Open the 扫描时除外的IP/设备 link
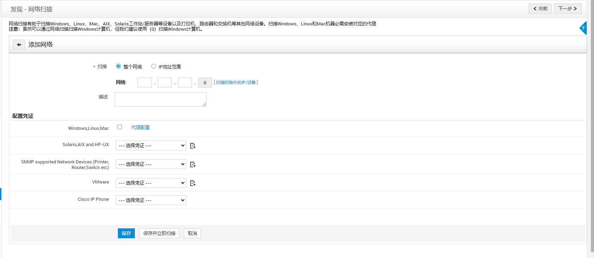 click(x=236, y=83)
